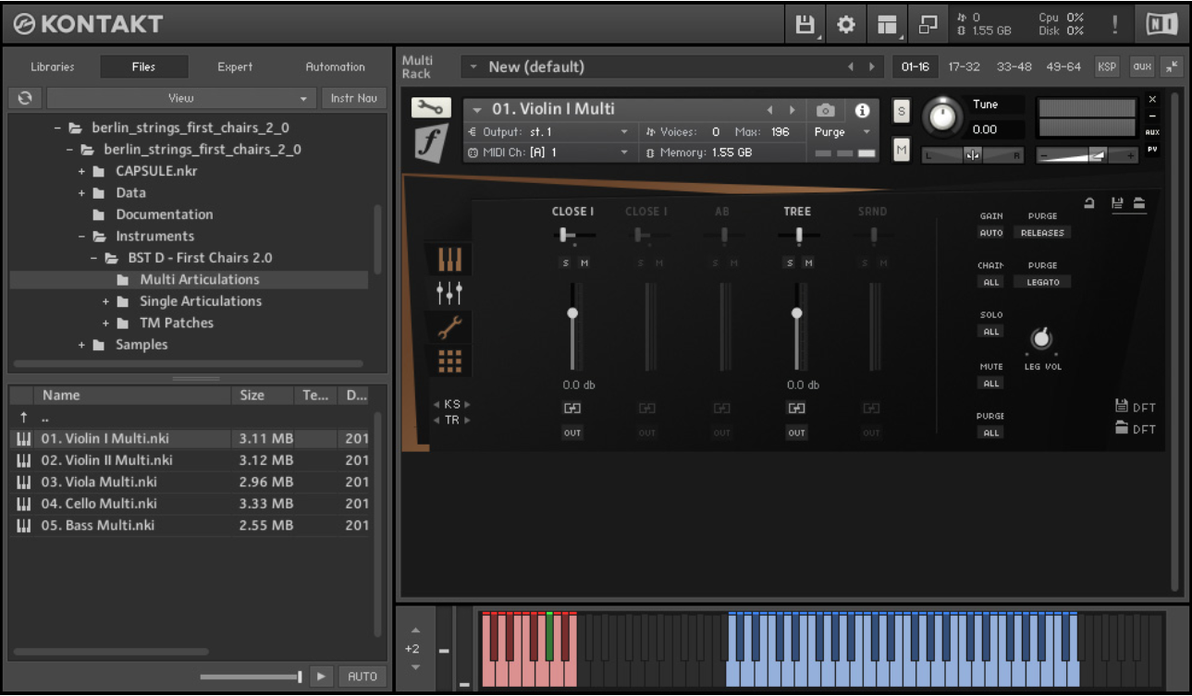Click the browser preview volume slider
The width and height of the screenshot is (1192, 696).
click(x=251, y=677)
